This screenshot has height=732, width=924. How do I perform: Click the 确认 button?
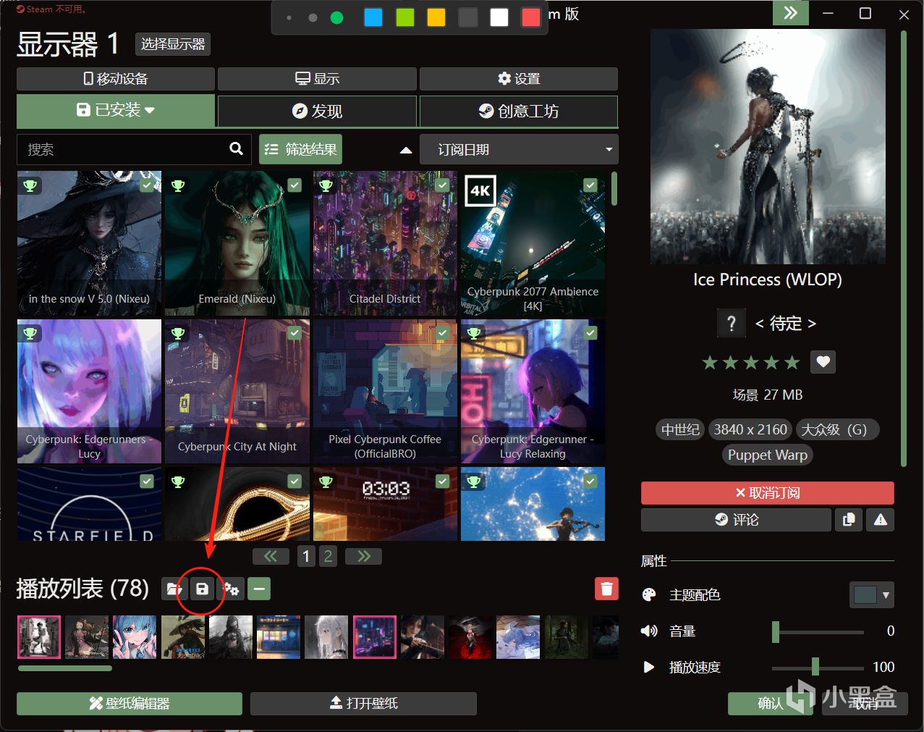click(771, 703)
